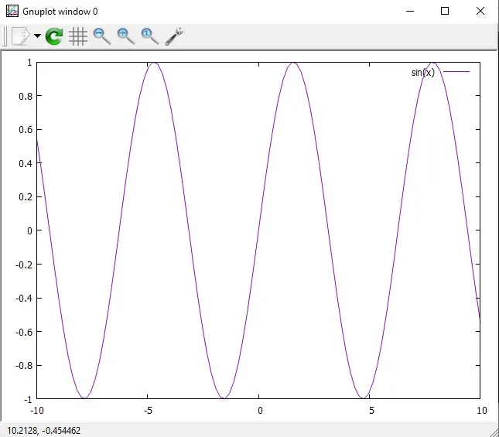
Task: Click the window resize grip corner
Action: [x=494, y=432]
